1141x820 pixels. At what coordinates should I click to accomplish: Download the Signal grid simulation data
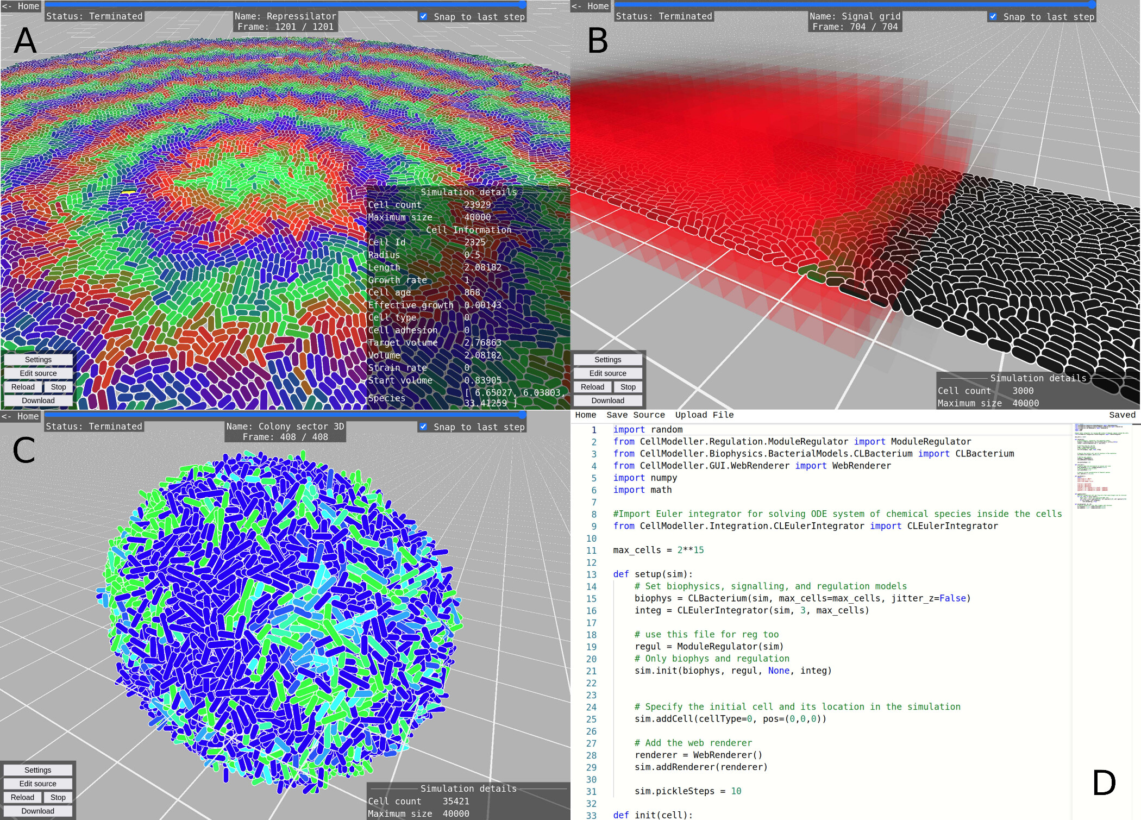(x=607, y=400)
